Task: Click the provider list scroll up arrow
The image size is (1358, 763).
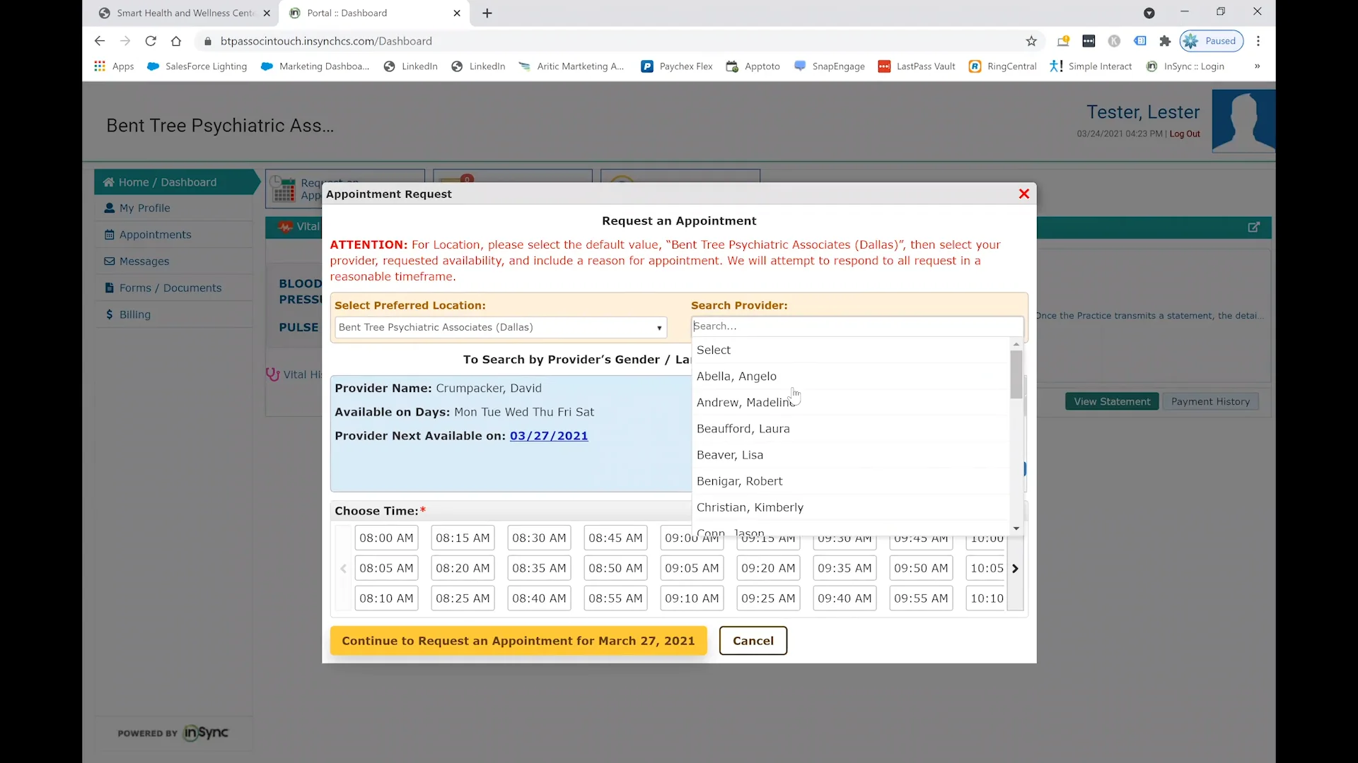Action: coord(1016,344)
